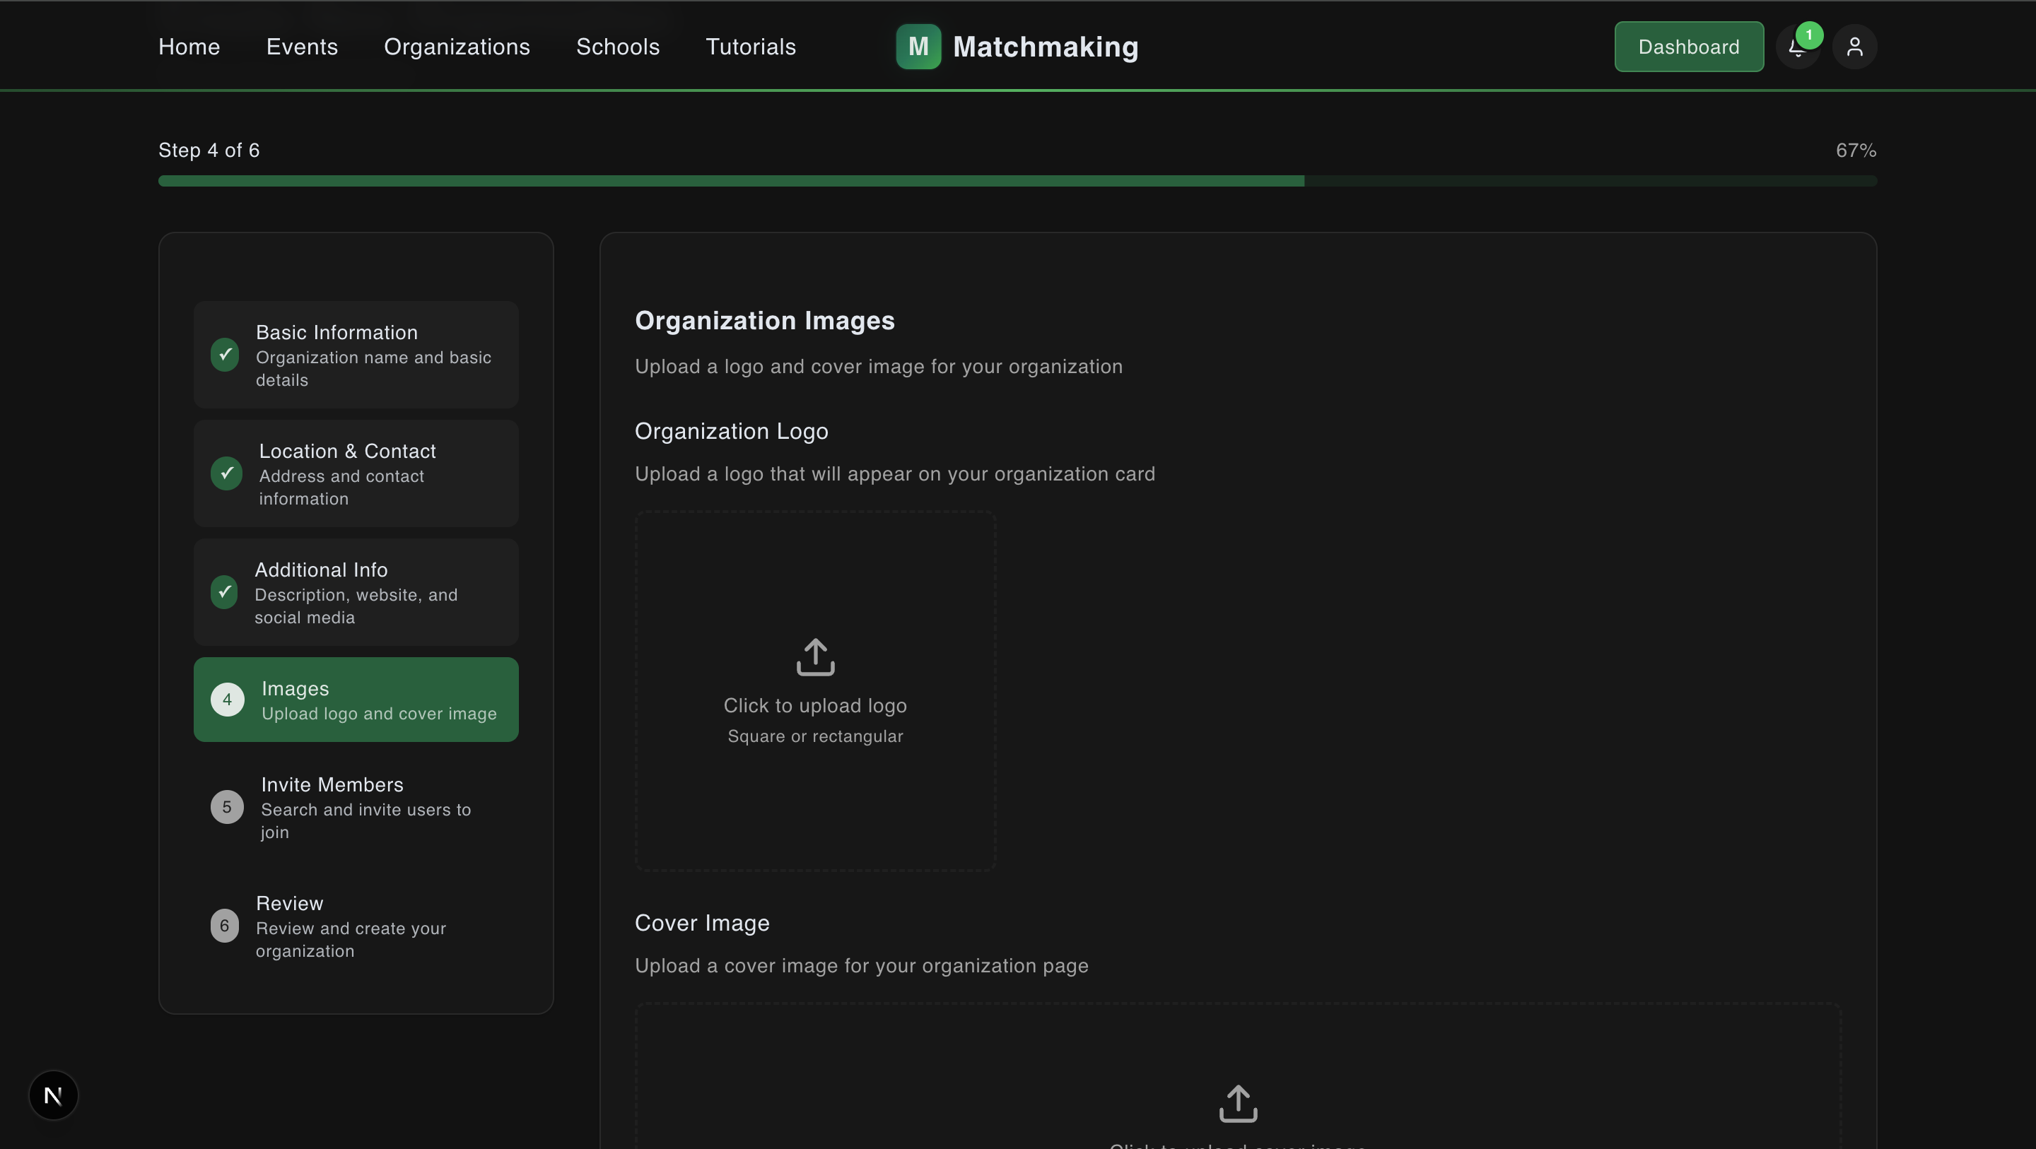The image size is (2036, 1149).
Task: Click the step 4 number circle
Action: (227, 700)
